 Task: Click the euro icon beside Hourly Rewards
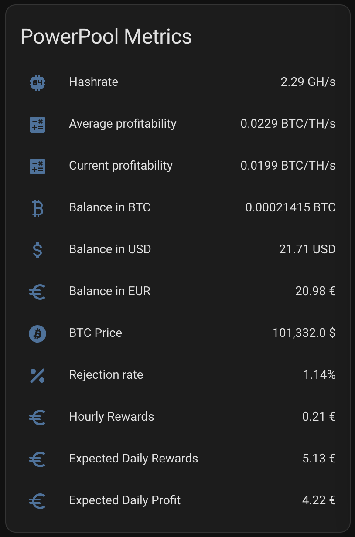38,417
